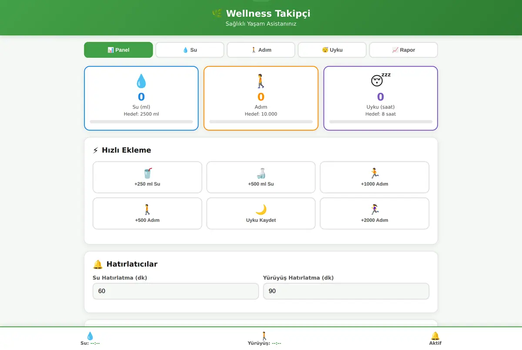Click the Su Hatırlatma (dk) input field
This screenshot has height=350, width=522.
(x=176, y=291)
